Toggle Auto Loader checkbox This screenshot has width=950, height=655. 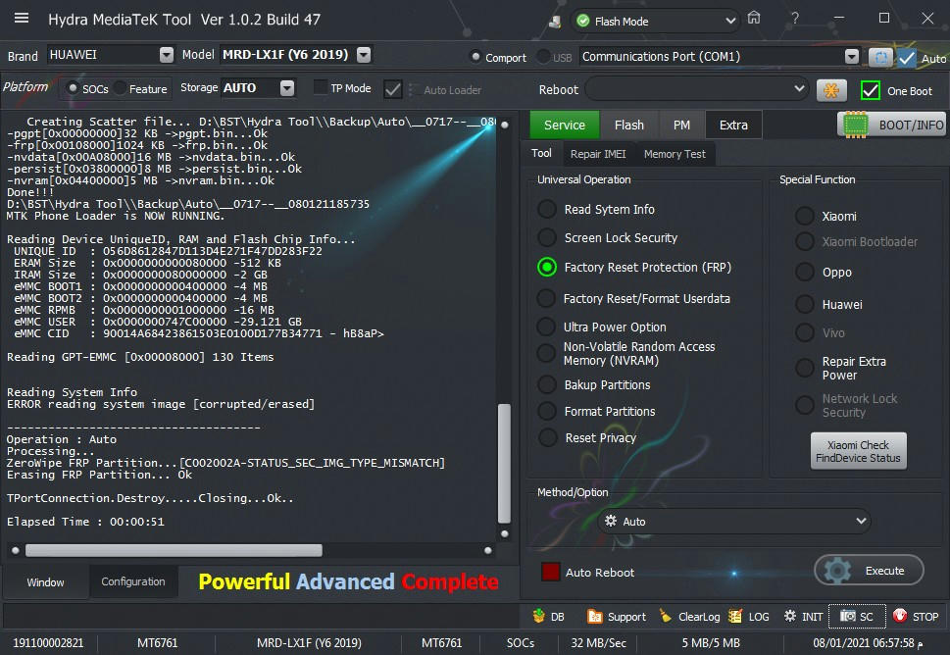[x=392, y=89]
